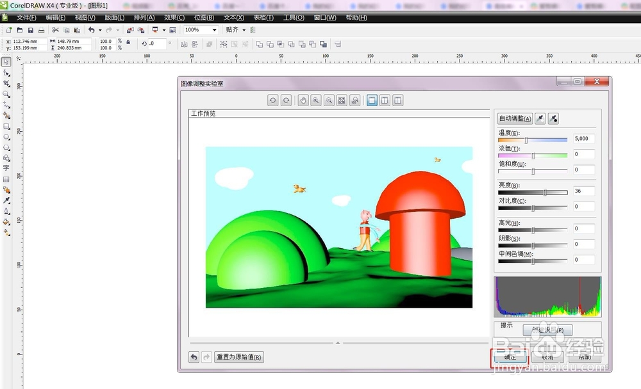Click 重置为原始值(R) reset button
Image resolution: width=641 pixels, height=389 pixels.
tap(238, 357)
